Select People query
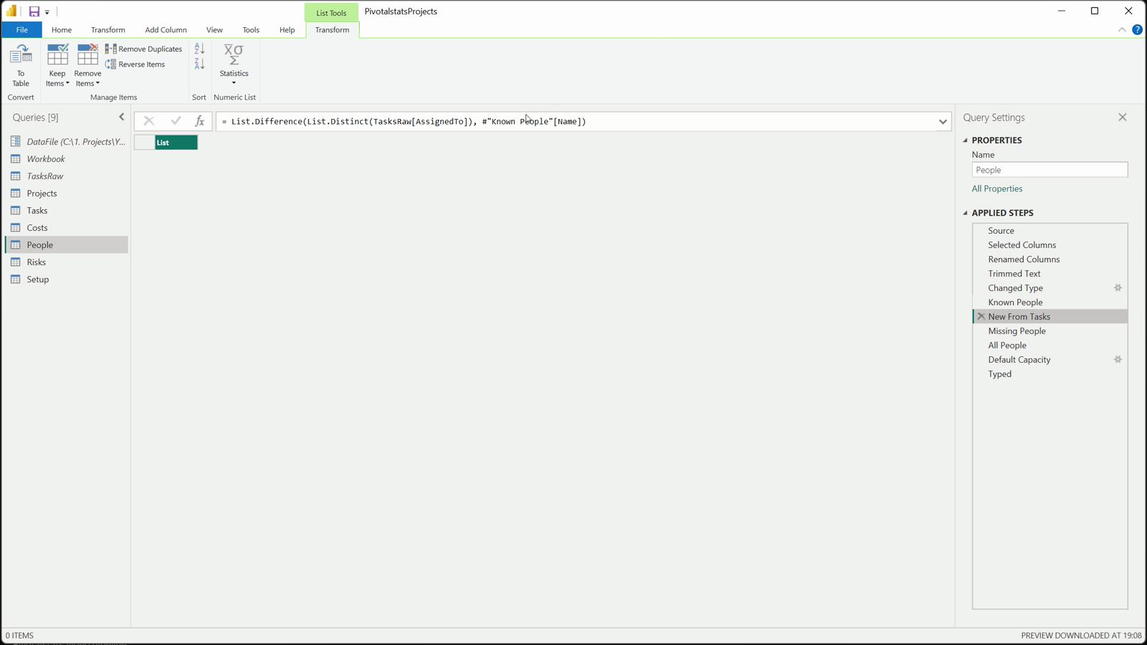This screenshot has width=1147, height=645. [67, 244]
